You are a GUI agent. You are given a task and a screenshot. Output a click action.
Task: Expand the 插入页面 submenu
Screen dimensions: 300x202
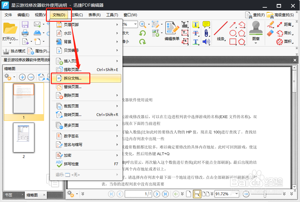[x=70, y=61]
